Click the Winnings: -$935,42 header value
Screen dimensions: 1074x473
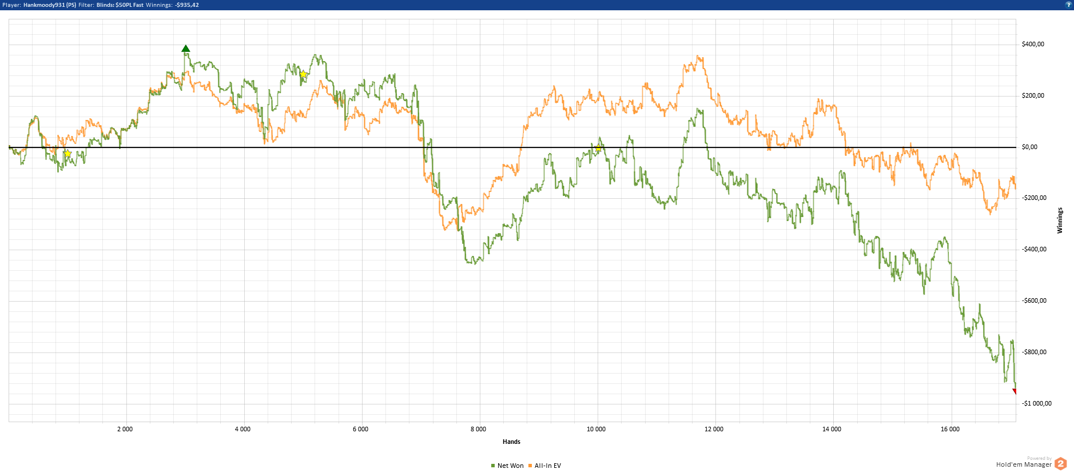(x=173, y=5)
